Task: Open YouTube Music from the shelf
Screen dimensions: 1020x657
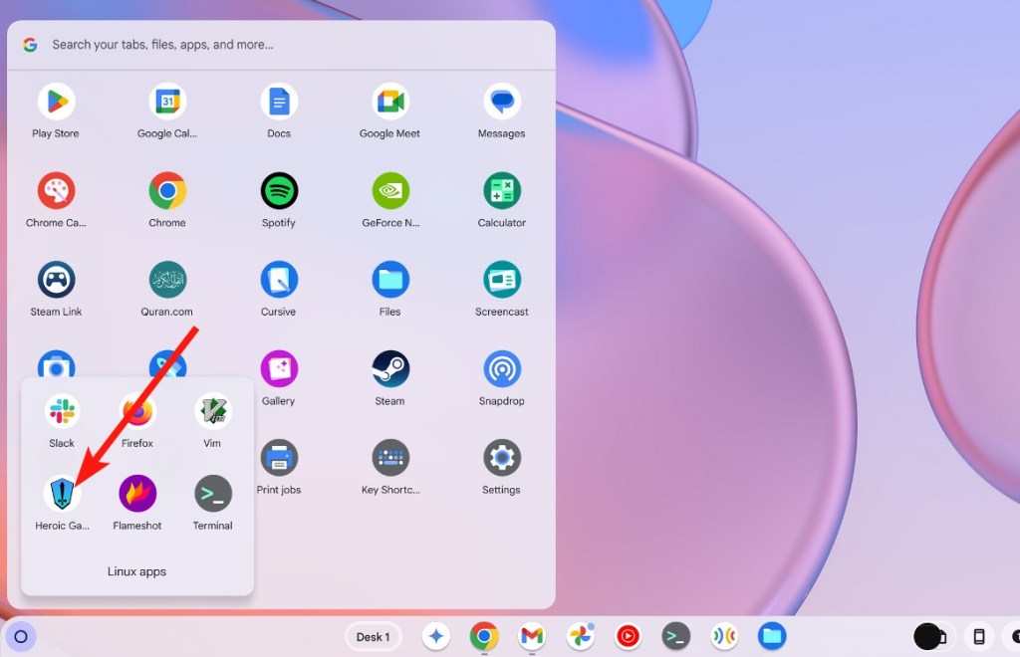Action: tap(628, 636)
